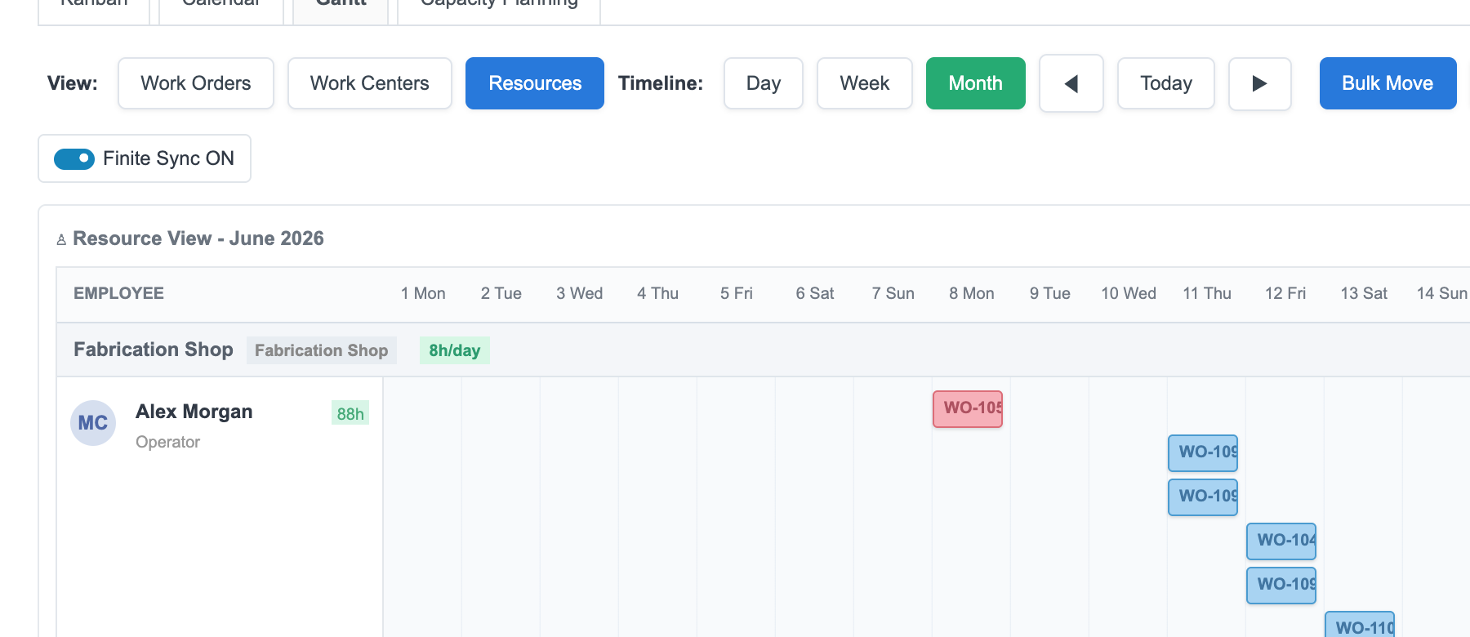1470x637 pixels.
Task: Click the 11 Thu date header
Action: click(1207, 293)
